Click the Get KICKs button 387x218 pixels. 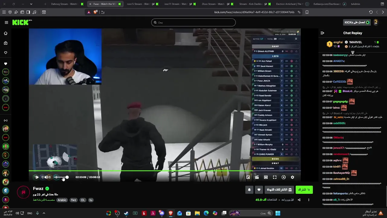click(357, 22)
